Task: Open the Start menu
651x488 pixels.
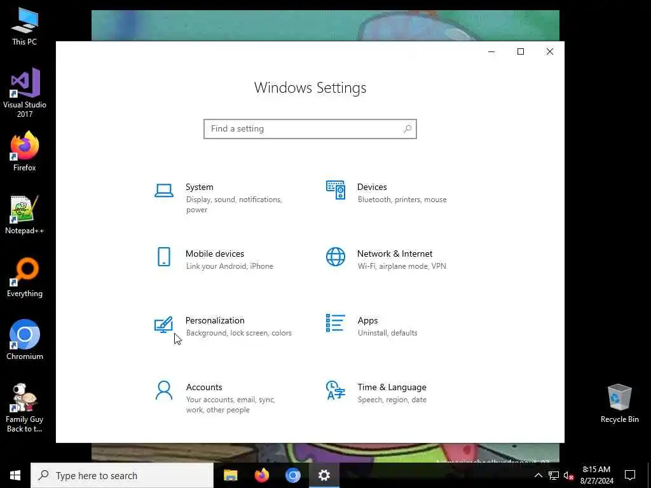Action: pos(15,475)
